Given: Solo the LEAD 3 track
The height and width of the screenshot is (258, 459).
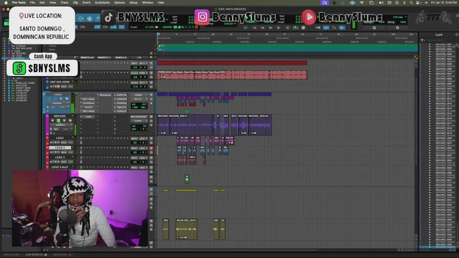Looking at the screenshot, I should click(56, 162).
